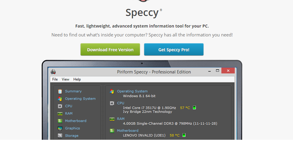
Task: Open the Help menu
Action: (77, 79)
